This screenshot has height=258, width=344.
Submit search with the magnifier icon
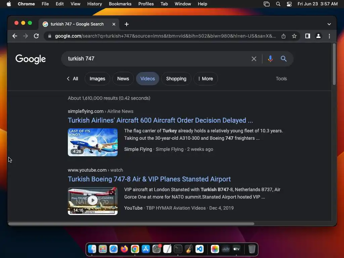[284, 59]
